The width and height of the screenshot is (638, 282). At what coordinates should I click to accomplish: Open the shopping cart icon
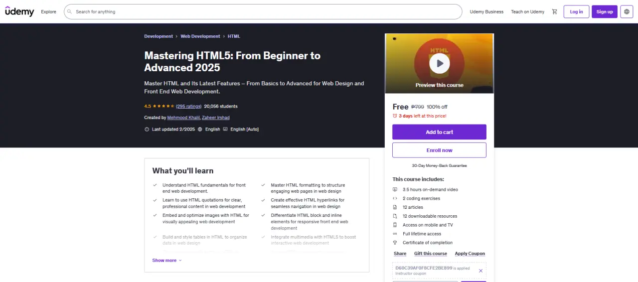pyautogui.click(x=554, y=11)
